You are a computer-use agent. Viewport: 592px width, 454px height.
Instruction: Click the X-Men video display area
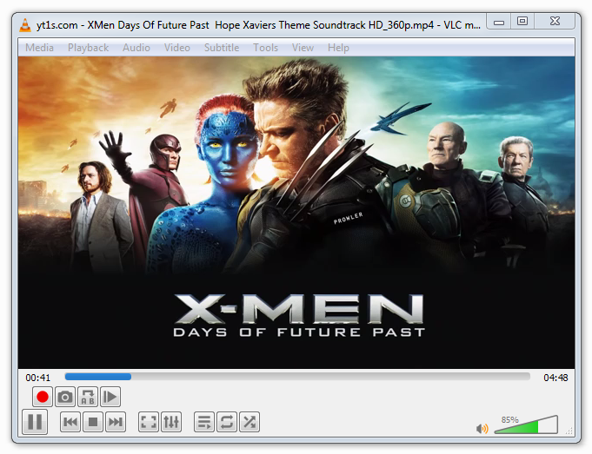click(x=296, y=213)
